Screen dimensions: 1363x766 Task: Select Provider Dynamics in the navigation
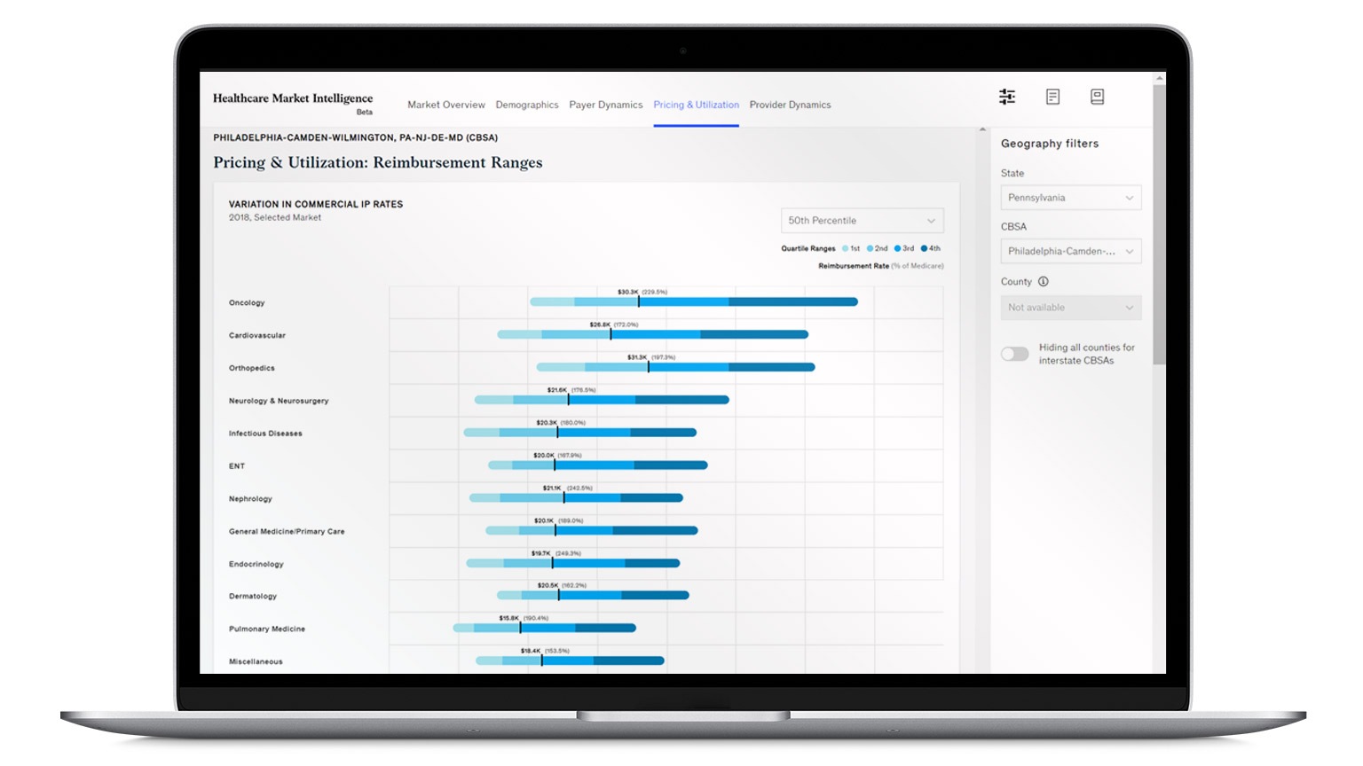click(x=790, y=105)
